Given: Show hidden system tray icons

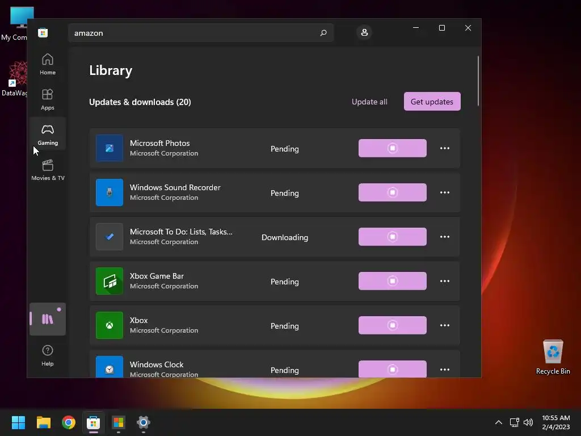Looking at the screenshot, I should (x=499, y=422).
